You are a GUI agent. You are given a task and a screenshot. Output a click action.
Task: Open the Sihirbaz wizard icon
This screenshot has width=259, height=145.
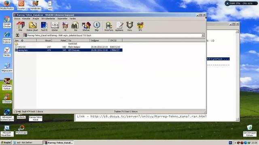[x=86, y=26]
